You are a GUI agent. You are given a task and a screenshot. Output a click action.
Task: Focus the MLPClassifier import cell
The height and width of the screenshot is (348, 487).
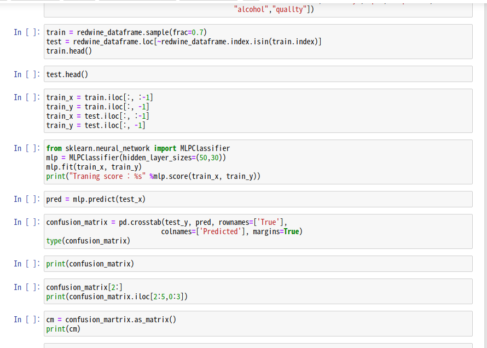258,162
